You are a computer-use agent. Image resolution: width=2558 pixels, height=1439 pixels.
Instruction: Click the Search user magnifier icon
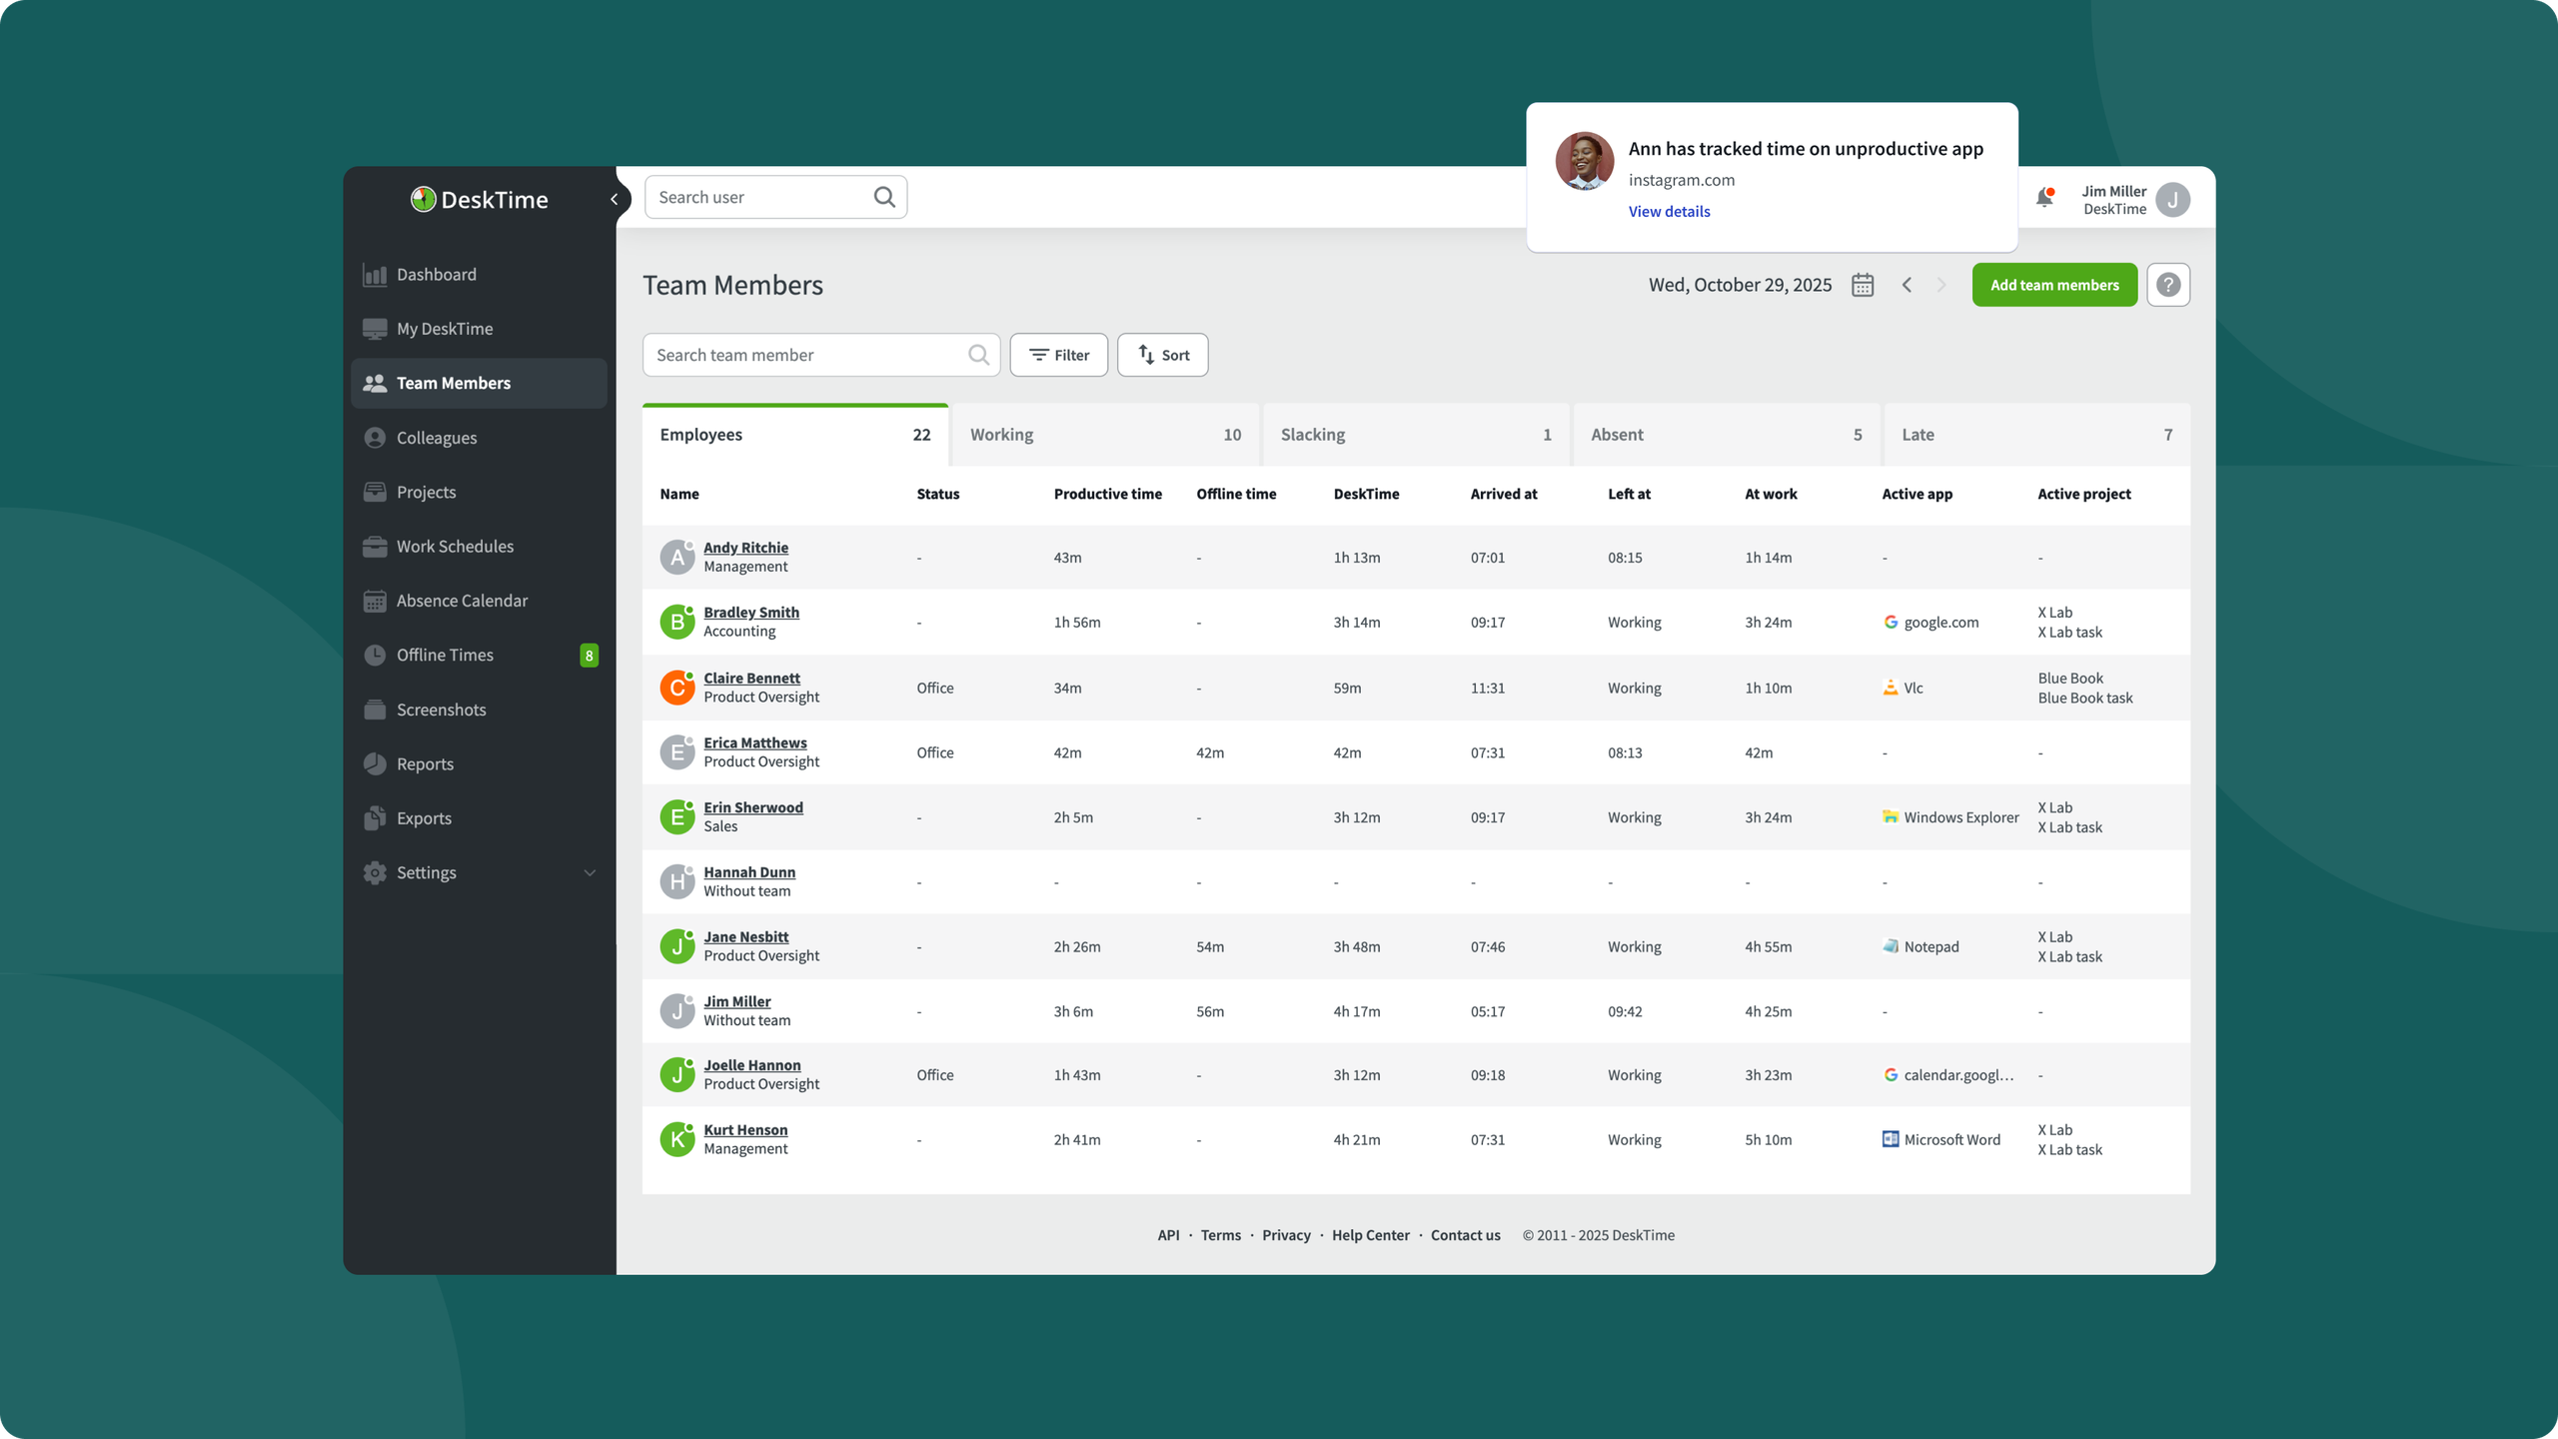pyautogui.click(x=884, y=197)
